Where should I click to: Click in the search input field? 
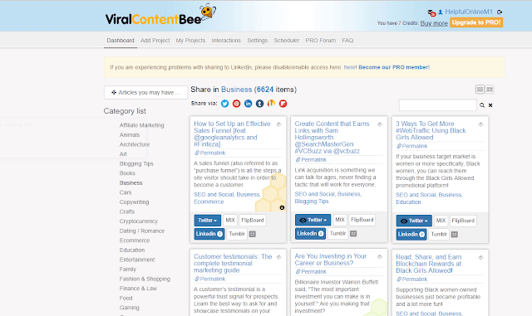click(x=438, y=105)
